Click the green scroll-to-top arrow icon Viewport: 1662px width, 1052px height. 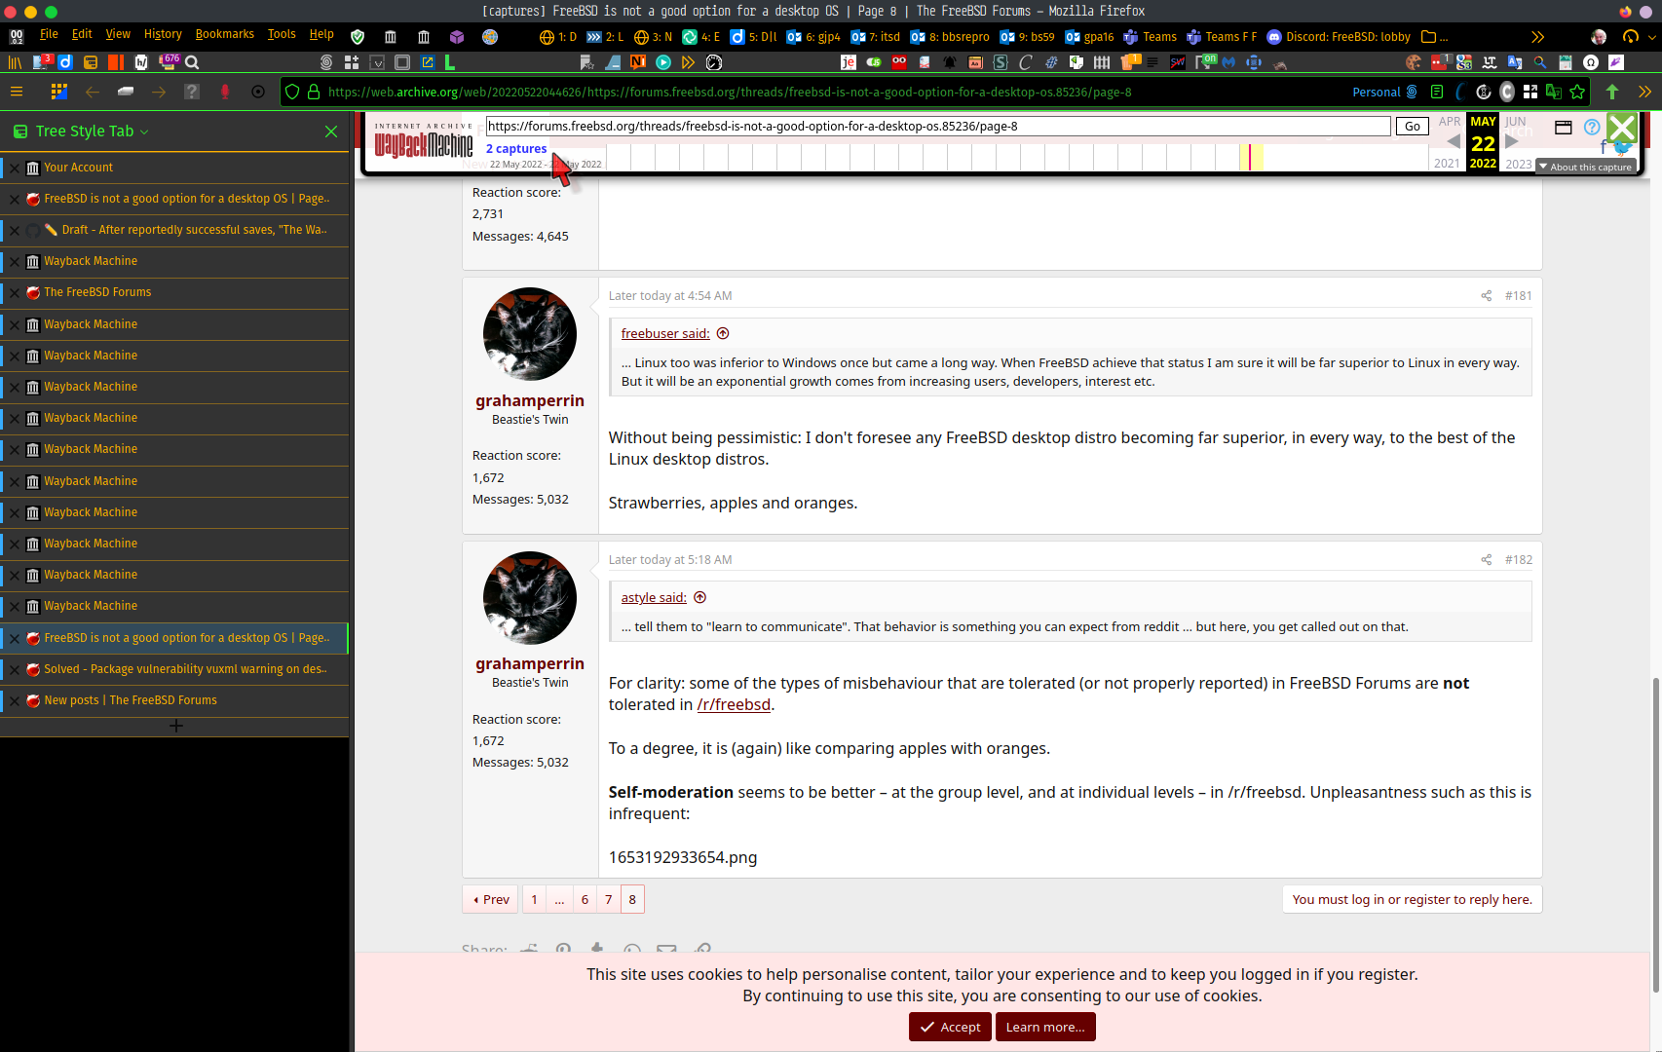(x=1612, y=92)
